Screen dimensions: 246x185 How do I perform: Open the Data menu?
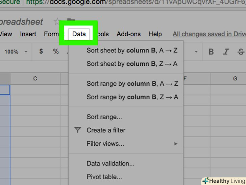[x=79, y=34]
